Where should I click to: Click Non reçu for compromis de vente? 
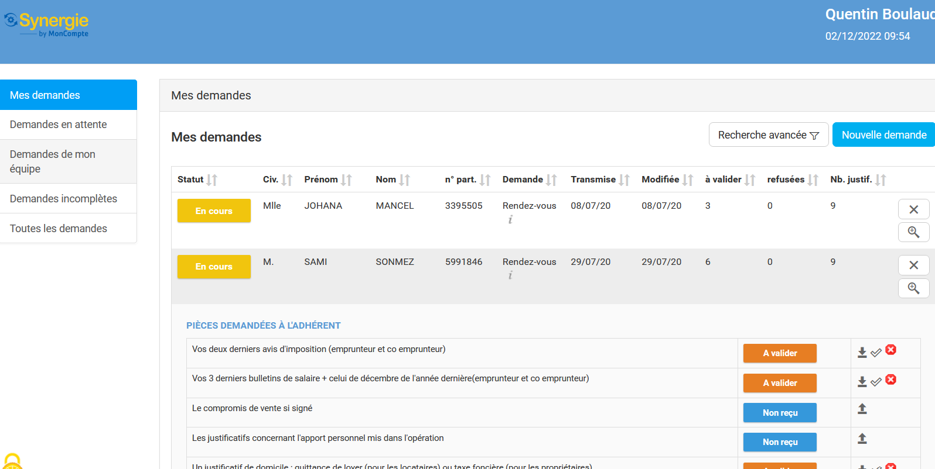tap(780, 413)
